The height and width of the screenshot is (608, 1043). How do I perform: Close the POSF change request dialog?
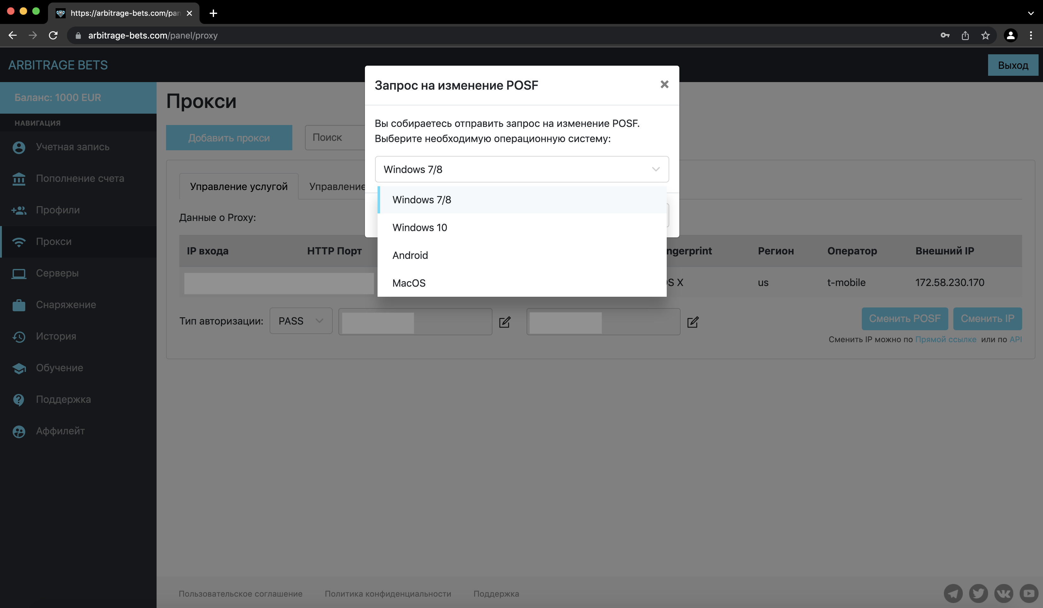click(x=664, y=84)
